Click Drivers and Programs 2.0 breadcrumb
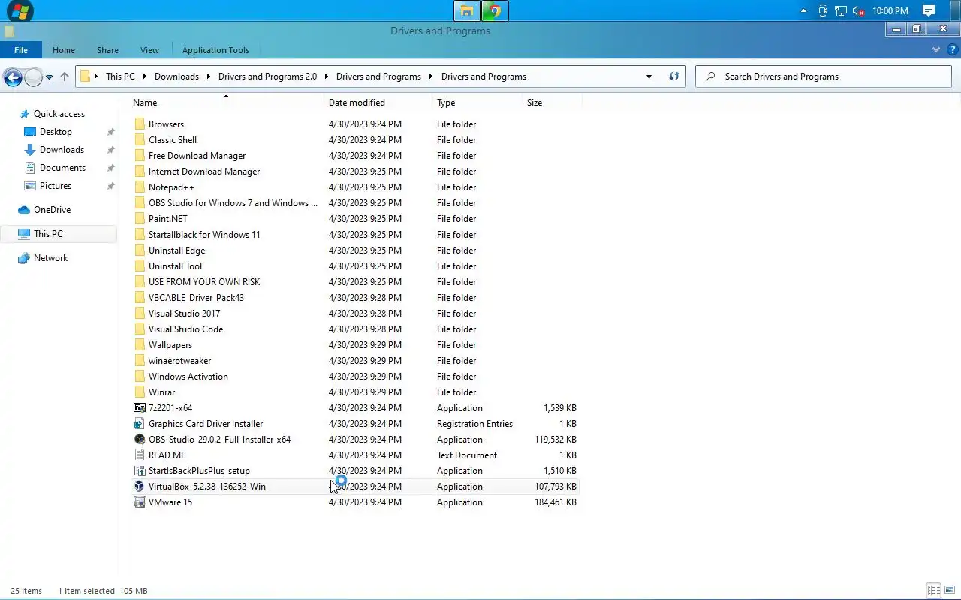 267,76
